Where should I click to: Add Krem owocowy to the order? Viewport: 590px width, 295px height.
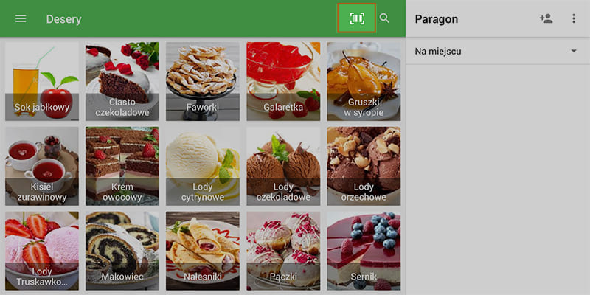(122, 166)
